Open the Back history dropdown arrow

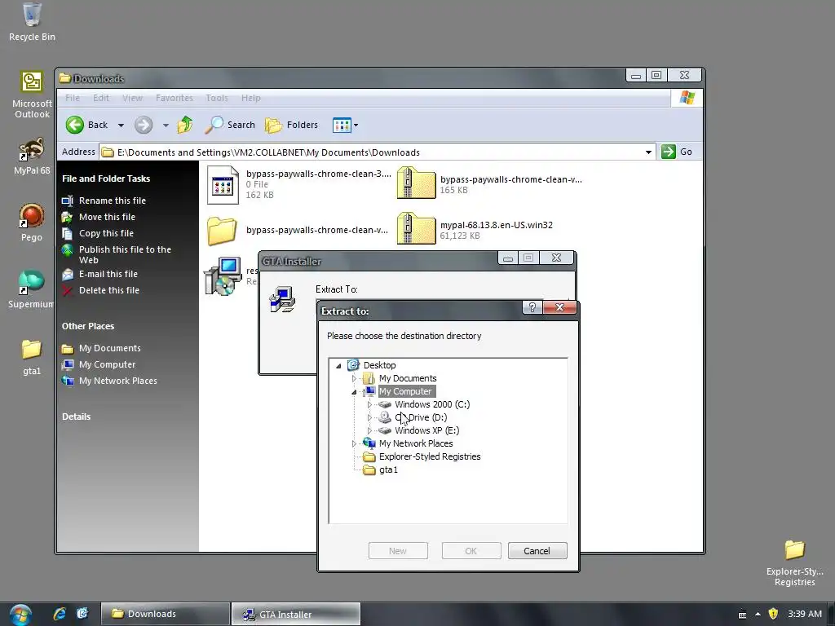(x=121, y=126)
